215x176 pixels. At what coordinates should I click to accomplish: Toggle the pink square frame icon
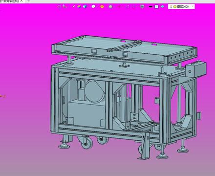coord(128,6)
